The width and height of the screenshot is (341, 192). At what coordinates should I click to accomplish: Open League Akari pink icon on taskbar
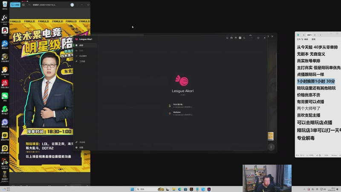click(x=209, y=189)
